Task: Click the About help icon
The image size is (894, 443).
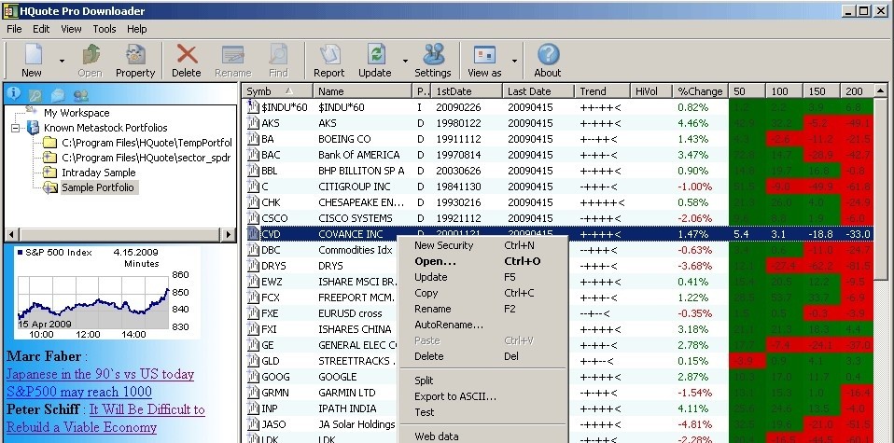Action: click(x=548, y=60)
